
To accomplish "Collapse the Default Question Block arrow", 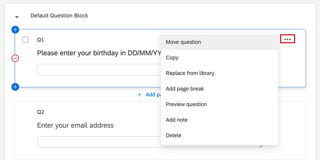I will pos(17,17).
